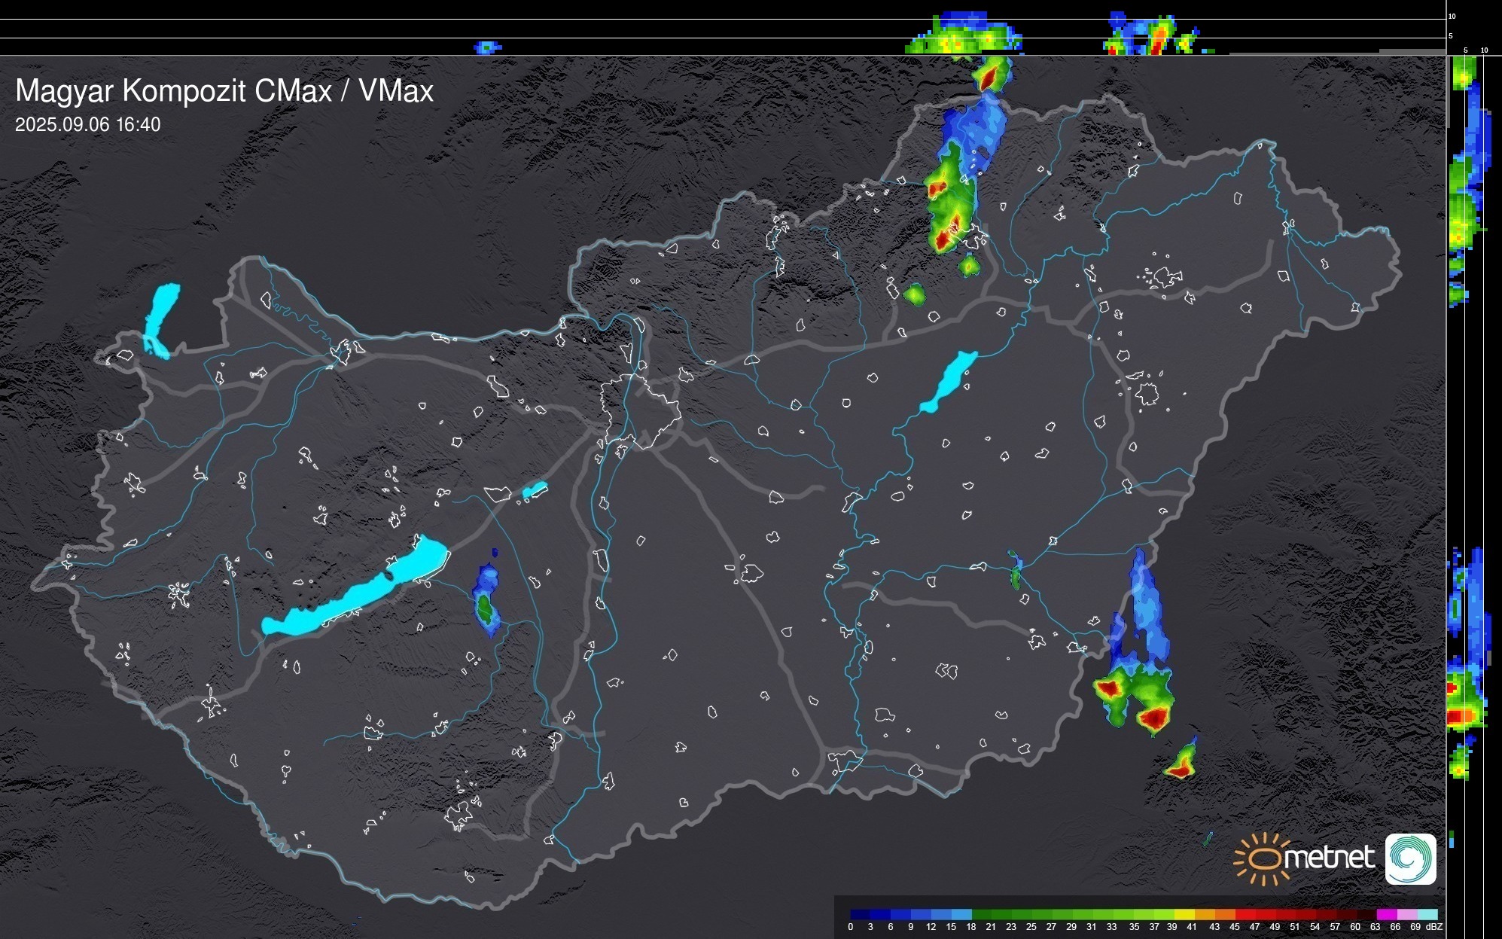Image resolution: width=1502 pixels, height=939 pixels.
Task: Click the orange 43 dBZ legend swatch
Action: click(x=1223, y=914)
